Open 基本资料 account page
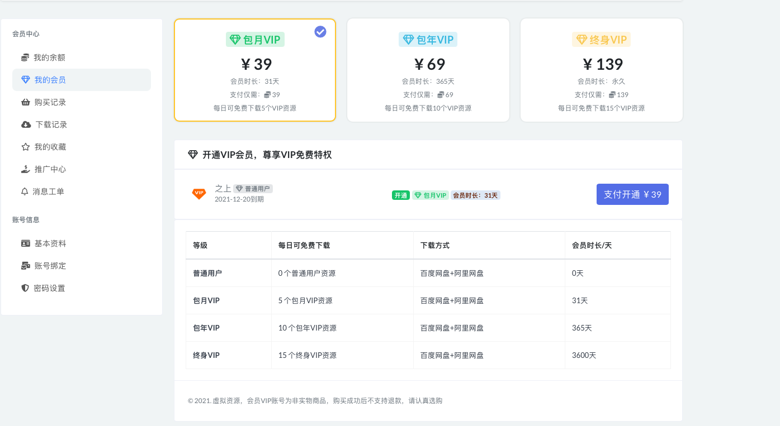Viewport: 780px width, 426px height. pos(82,243)
